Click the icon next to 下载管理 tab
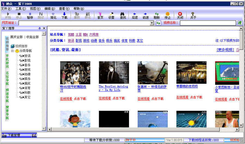 click(x=34, y=135)
